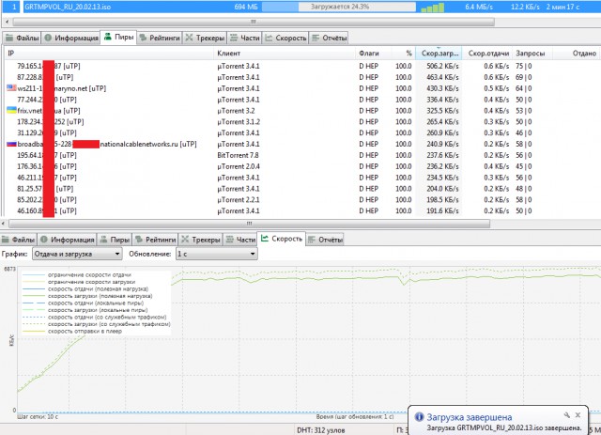601x435 pixels.
Task: Sort peers by the IP column header
Action: (109, 54)
